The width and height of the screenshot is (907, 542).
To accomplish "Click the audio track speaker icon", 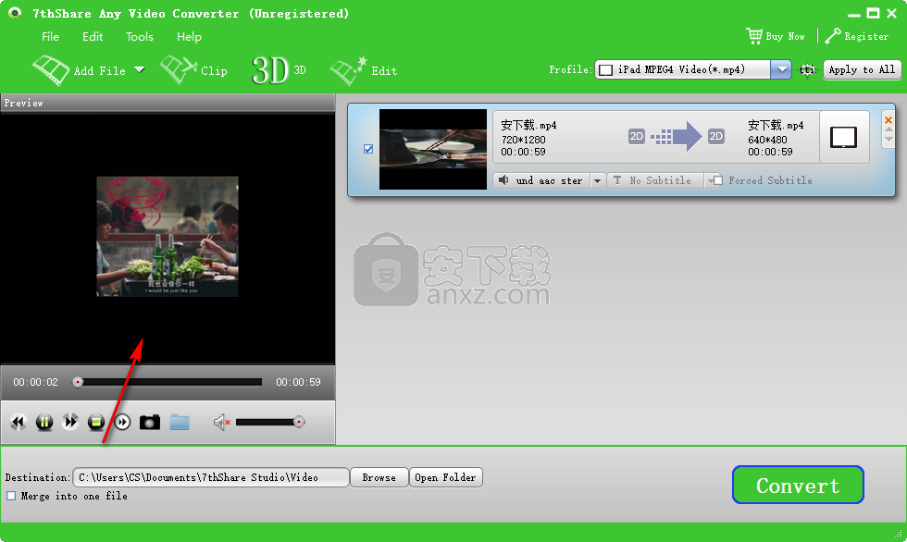I will (503, 180).
